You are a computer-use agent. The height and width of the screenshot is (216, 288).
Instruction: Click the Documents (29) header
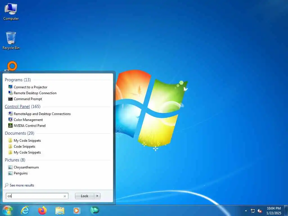19,133
